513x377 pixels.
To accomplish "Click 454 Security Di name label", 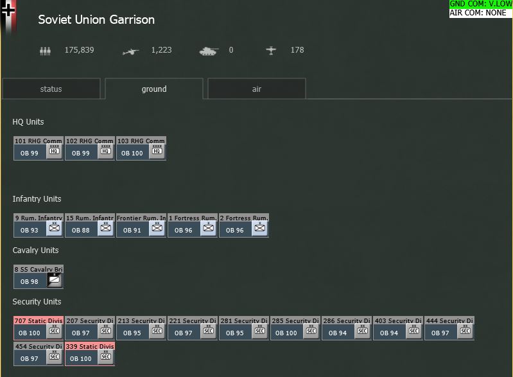I will point(39,346).
